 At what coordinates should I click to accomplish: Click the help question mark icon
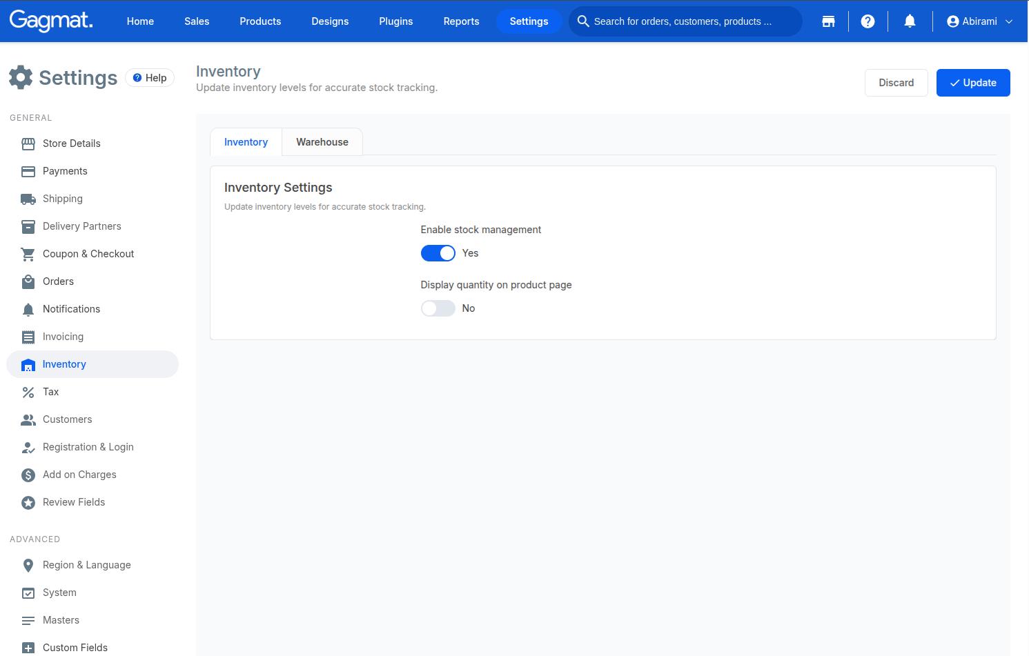click(x=868, y=21)
